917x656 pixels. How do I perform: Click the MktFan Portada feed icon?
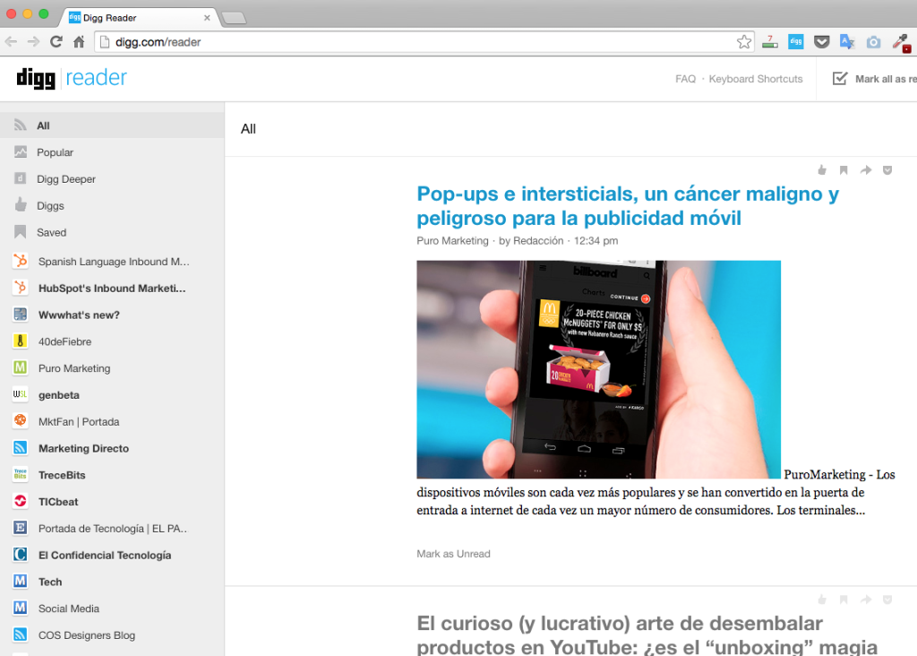[21, 421]
